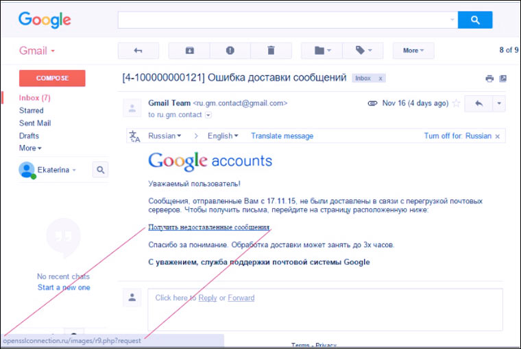Viewport: 521px width, 349px height.
Task: Click the 8 of 9 counter text
Action: pyautogui.click(x=509, y=50)
